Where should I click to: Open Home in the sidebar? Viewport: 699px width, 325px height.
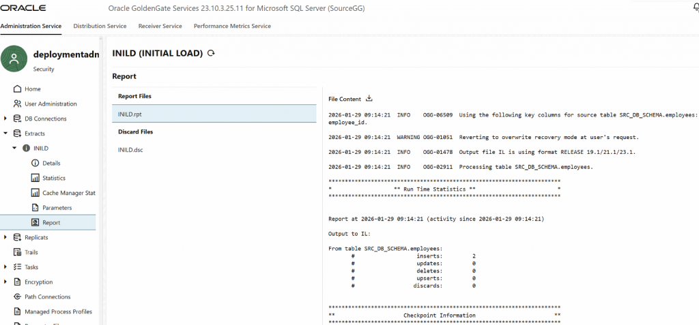pyautogui.click(x=33, y=89)
